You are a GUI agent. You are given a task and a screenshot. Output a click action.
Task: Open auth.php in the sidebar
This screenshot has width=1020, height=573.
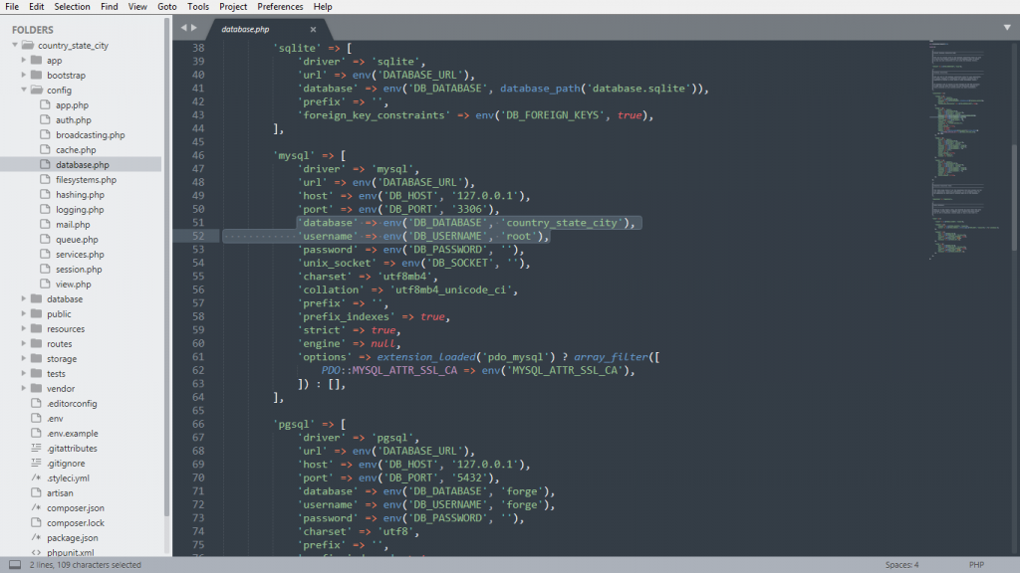click(x=73, y=119)
